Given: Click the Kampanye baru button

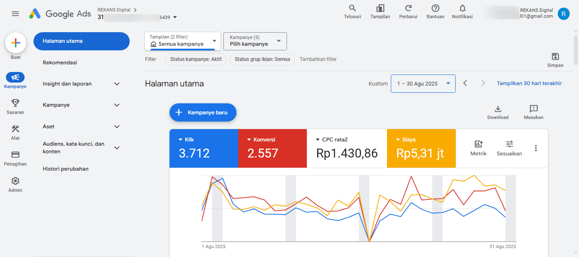Looking at the screenshot, I should click(203, 113).
